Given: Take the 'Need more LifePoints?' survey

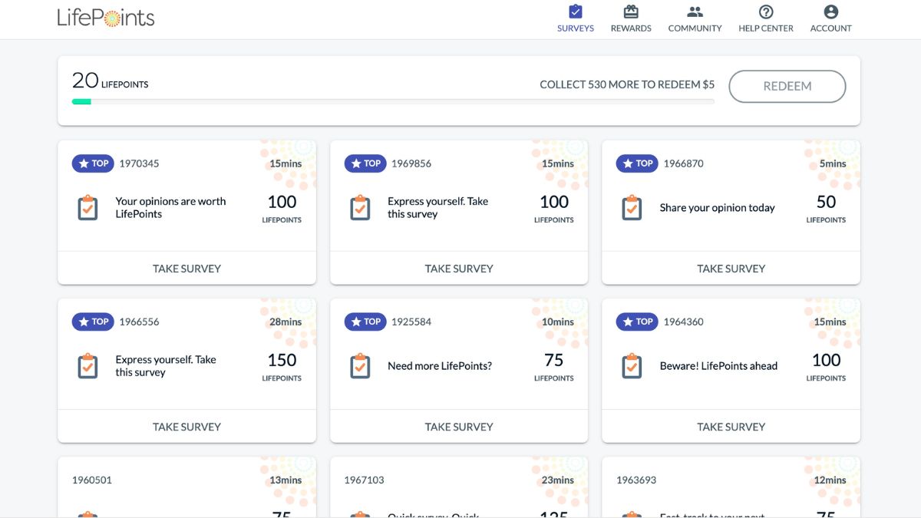Looking at the screenshot, I should pyautogui.click(x=458, y=427).
